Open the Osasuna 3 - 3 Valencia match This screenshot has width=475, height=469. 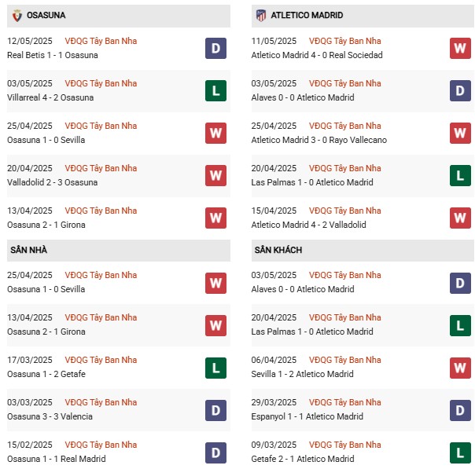[x=50, y=416]
